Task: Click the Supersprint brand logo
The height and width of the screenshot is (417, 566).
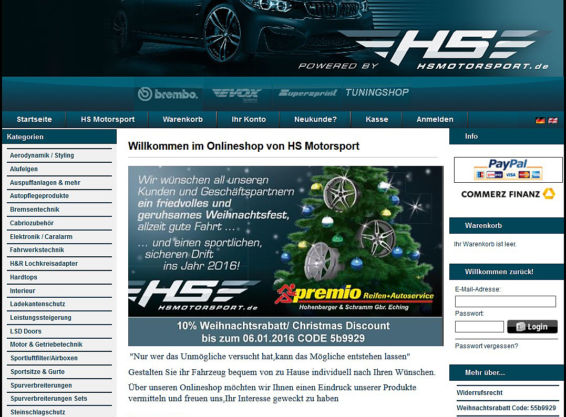Action: click(x=307, y=93)
